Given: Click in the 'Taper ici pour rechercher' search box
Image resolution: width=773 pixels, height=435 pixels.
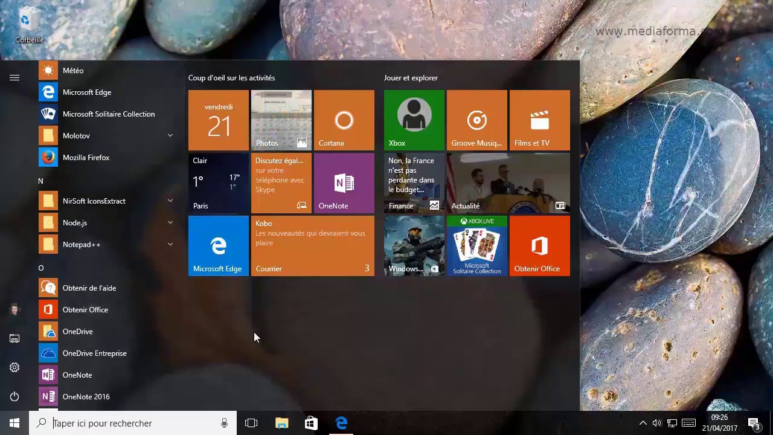Looking at the screenshot, I should coord(133,423).
